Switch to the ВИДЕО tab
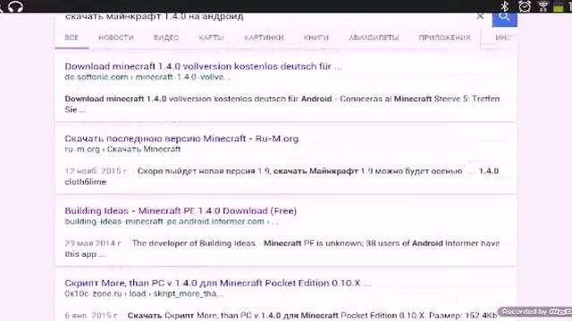 [x=166, y=37]
